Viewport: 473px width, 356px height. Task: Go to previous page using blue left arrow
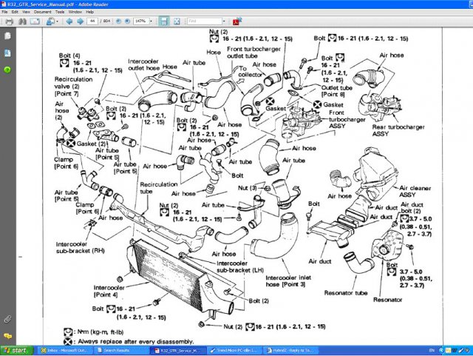click(69, 22)
